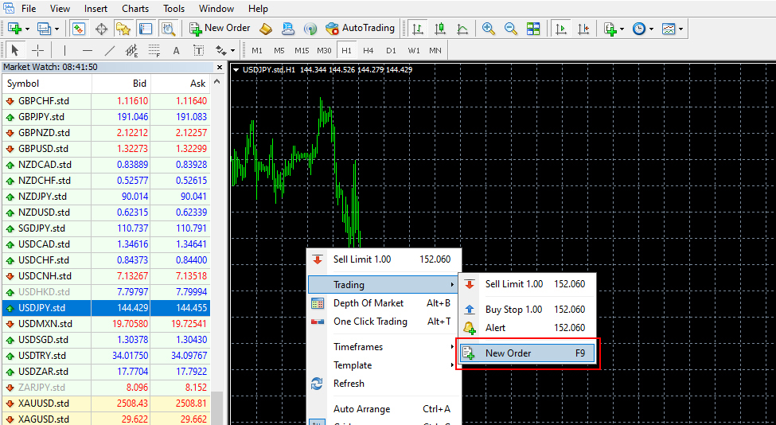Open the Profiles dropdown arrow
Screen dimensions: 776x425
click(x=57, y=29)
